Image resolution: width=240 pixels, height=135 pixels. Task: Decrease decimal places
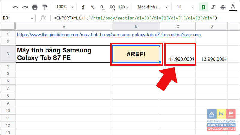point(102,7)
